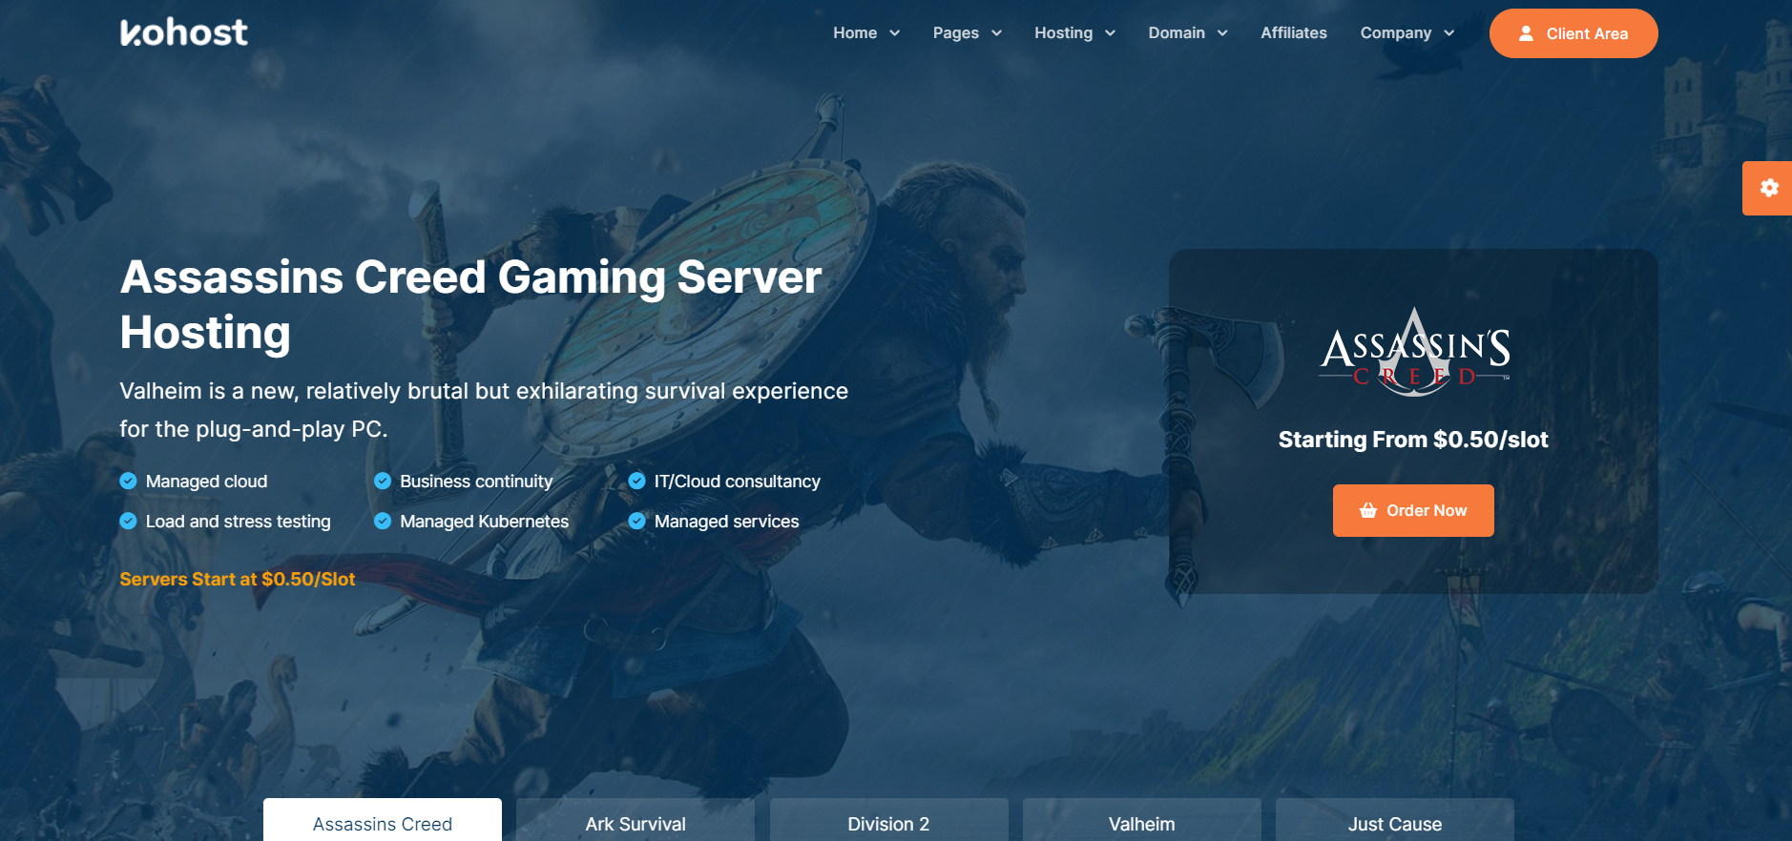The height and width of the screenshot is (841, 1792).
Task: Switch to the Division 2 tab
Action: point(888,820)
